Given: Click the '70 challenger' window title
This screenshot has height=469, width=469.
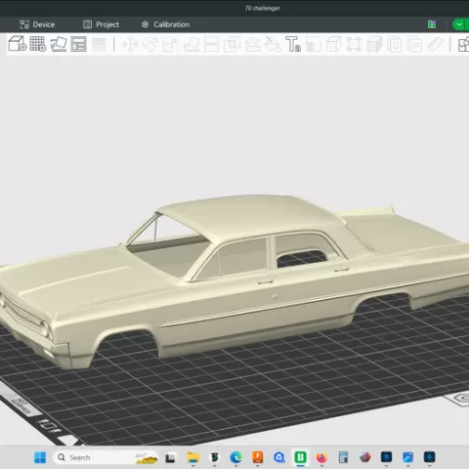Looking at the screenshot, I should (263, 8).
